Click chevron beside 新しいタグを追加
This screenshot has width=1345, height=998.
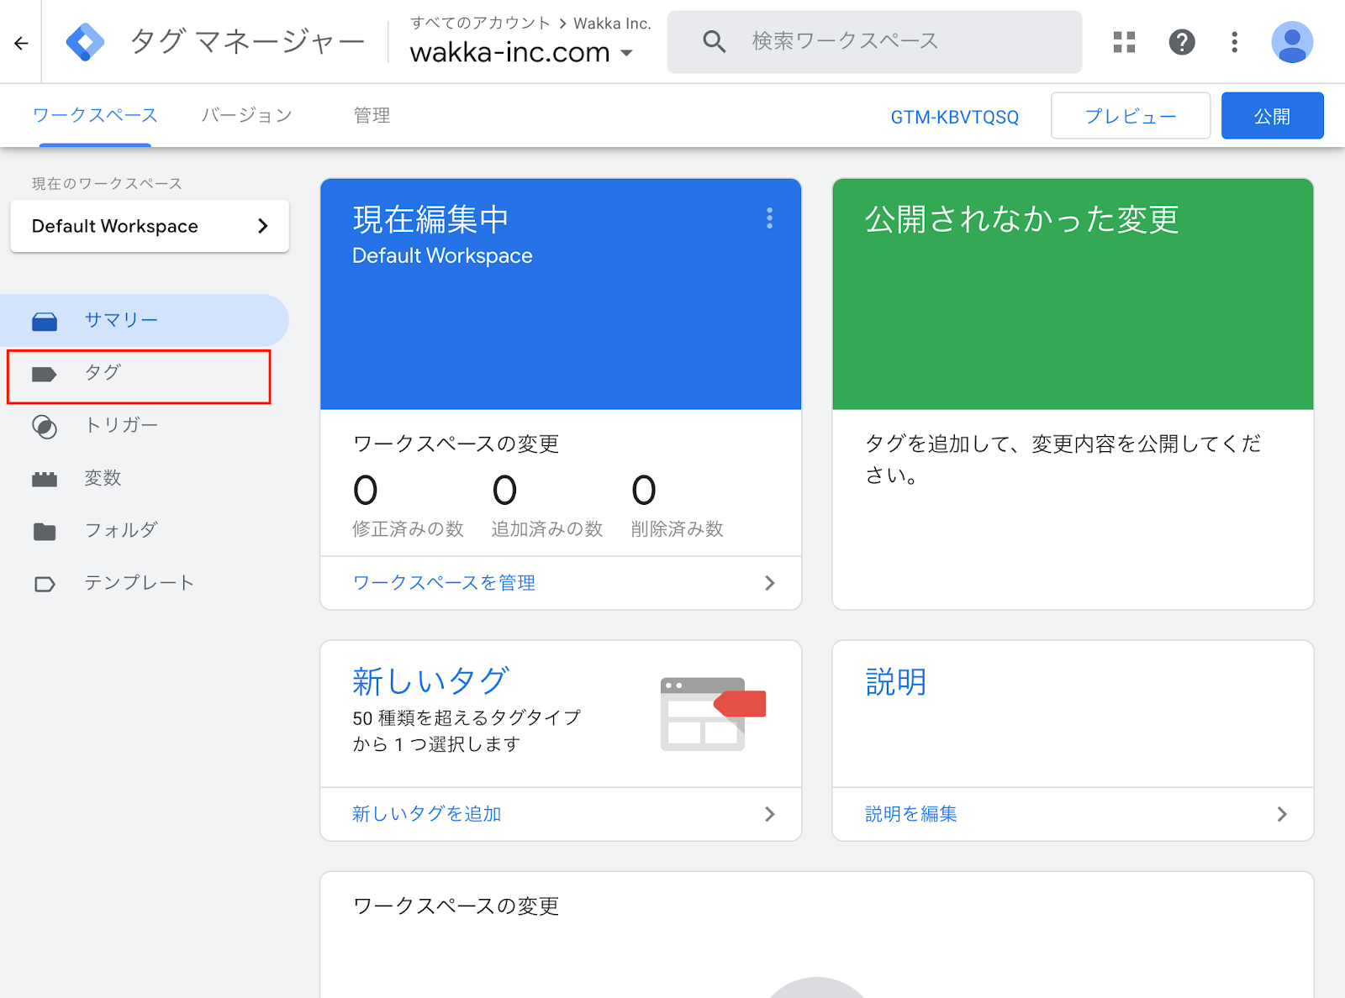(769, 814)
